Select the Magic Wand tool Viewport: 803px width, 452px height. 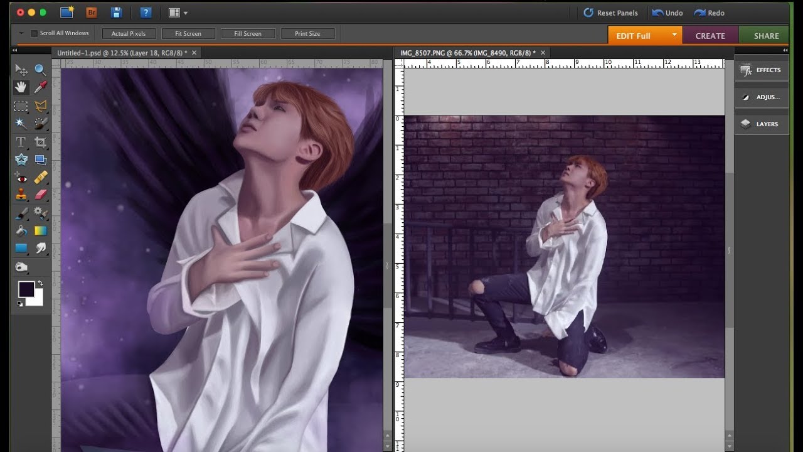(21, 124)
